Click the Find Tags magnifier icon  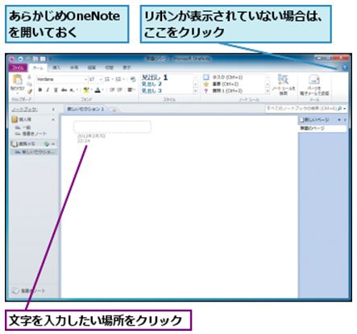(283, 80)
